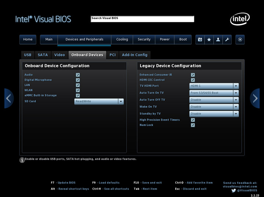Image resolution: width=264 pixels, height=197 pixels.
Task: Click Tab Next item shortcut
Action: click(x=146, y=189)
